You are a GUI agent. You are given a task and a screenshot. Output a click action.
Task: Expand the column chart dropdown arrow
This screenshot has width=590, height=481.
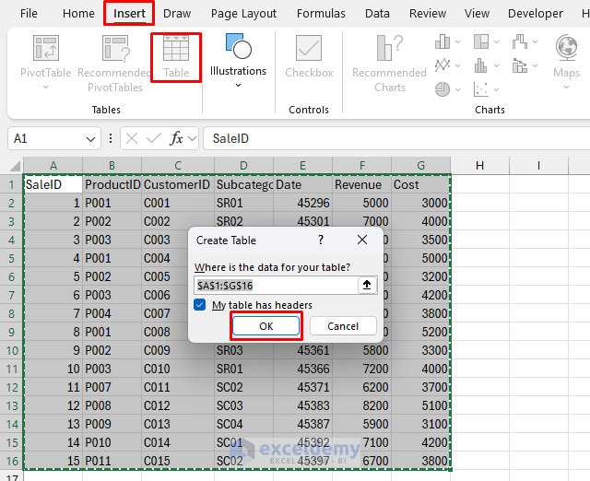coord(457,41)
